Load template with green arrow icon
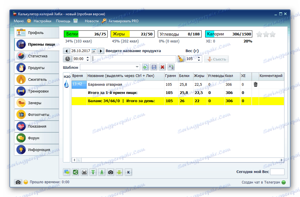The image size is (300, 197). [x=145, y=67]
